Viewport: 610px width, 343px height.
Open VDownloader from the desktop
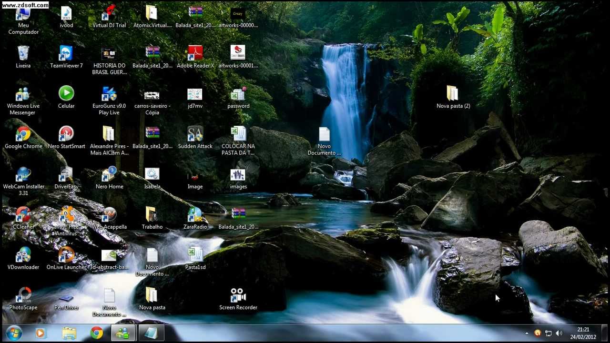click(x=23, y=259)
